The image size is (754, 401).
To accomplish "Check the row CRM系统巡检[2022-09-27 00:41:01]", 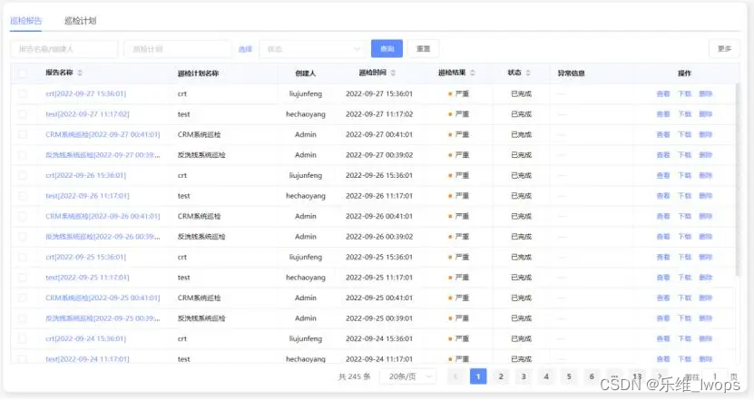I will 22,134.
